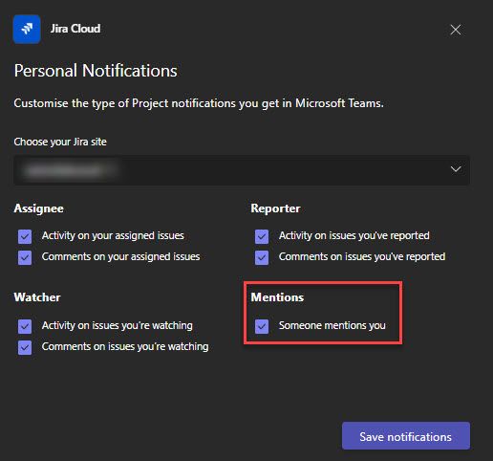493x461 pixels.
Task: Toggle Activity on issues you've reported checkbox
Action: (x=262, y=236)
